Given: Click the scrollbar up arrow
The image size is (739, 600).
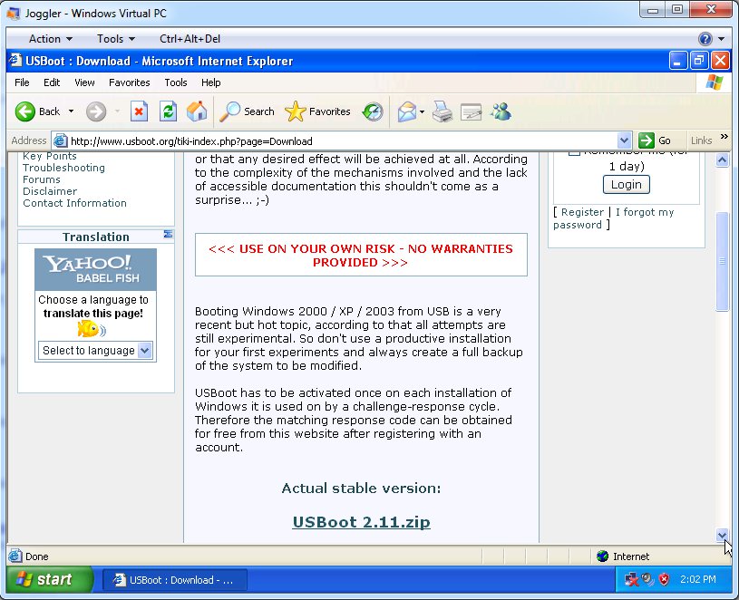Looking at the screenshot, I should click(x=722, y=160).
